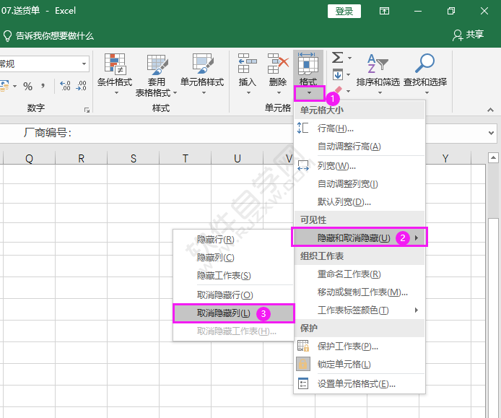
Task: Choose Rename Sheet 重命名工作表(R)
Action: 360,274
